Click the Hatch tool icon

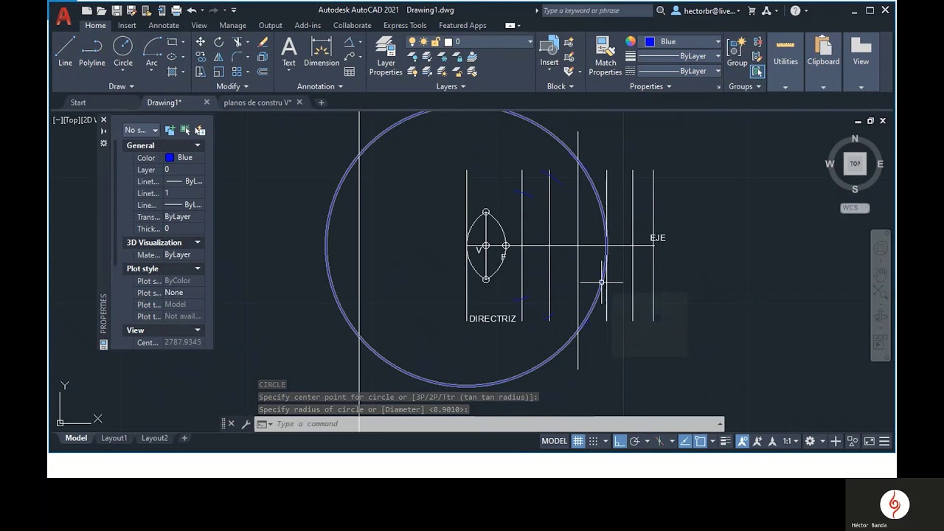point(172,72)
